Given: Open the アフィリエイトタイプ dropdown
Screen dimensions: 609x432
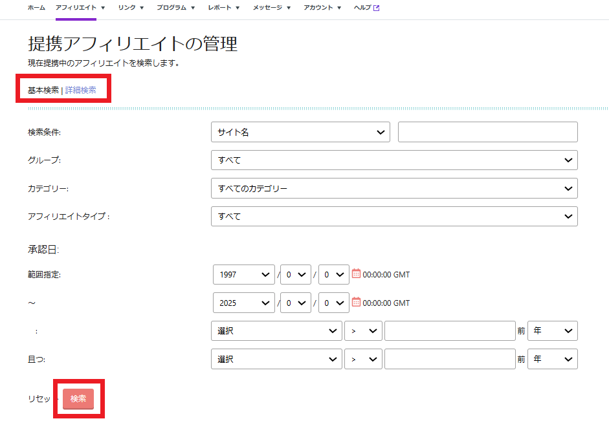Looking at the screenshot, I should coord(394,217).
